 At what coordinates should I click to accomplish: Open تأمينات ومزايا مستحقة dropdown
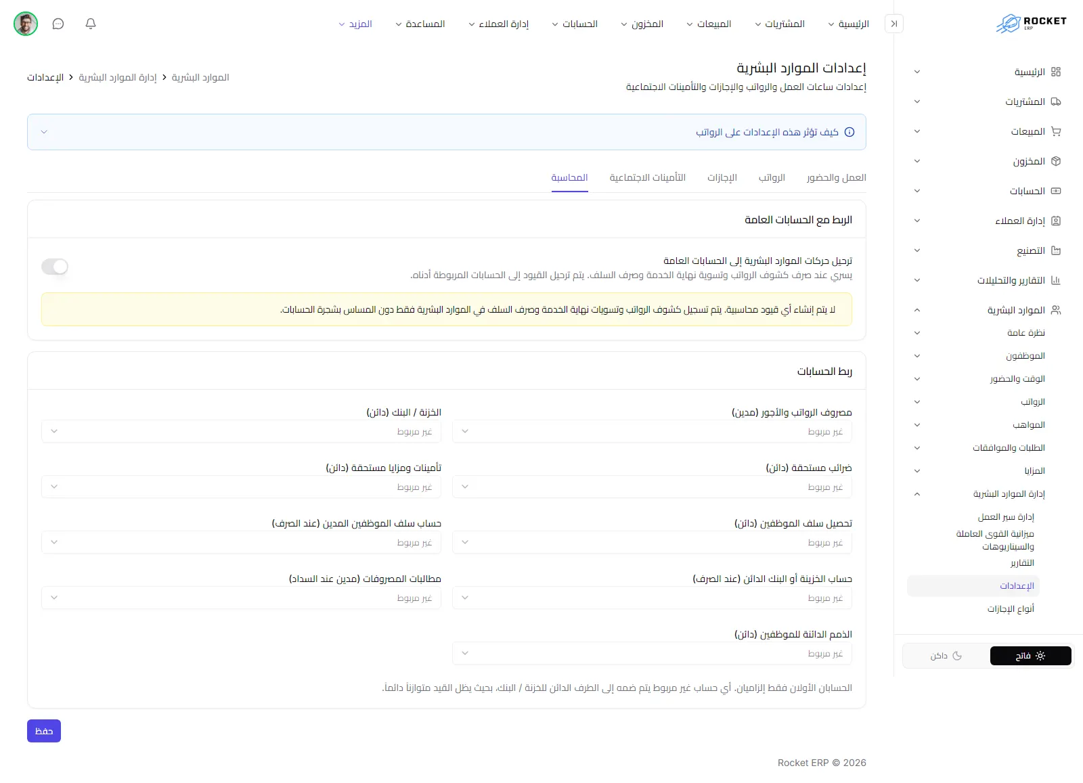coord(241,487)
